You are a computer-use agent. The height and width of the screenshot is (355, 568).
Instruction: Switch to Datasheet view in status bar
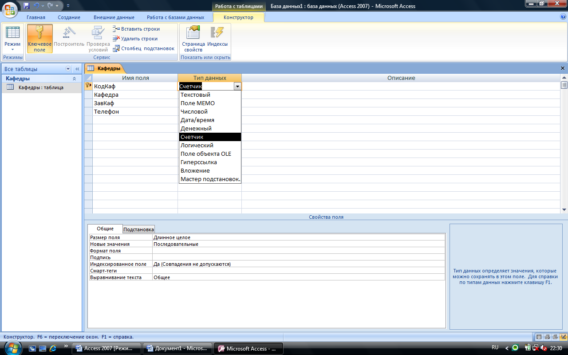539,337
